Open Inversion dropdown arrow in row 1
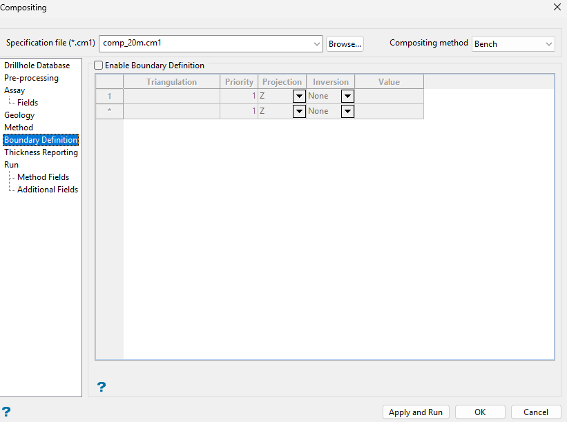Screen dimensions: 567x422 coord(347,97)
